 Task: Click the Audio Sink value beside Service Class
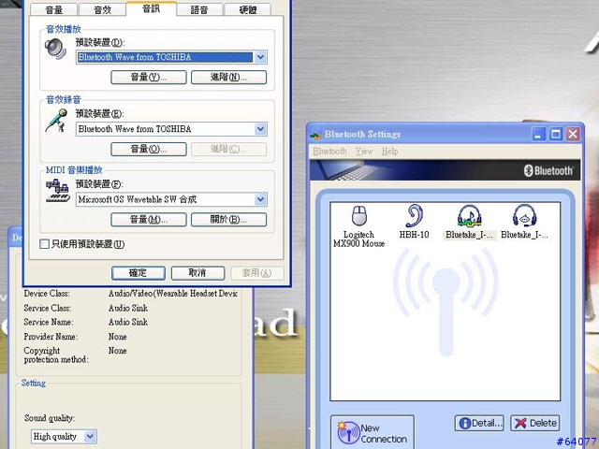pos(128,308)
